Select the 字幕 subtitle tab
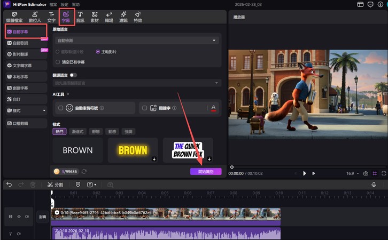Viewport: 388px width, 240px height. (x=66, y=17)
